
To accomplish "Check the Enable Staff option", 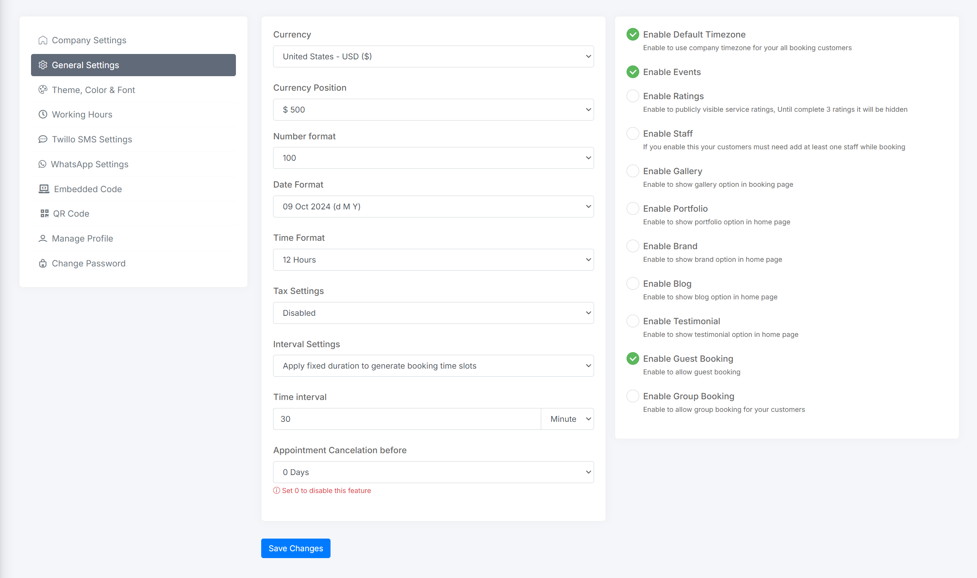I will point(632,133).
